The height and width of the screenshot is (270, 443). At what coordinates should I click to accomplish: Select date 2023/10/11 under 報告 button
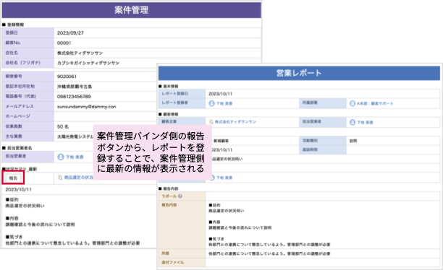tap(18, 189)
